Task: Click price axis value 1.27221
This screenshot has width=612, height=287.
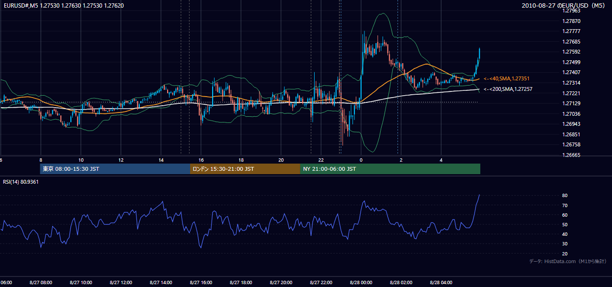Action: (x=572, y=93)
